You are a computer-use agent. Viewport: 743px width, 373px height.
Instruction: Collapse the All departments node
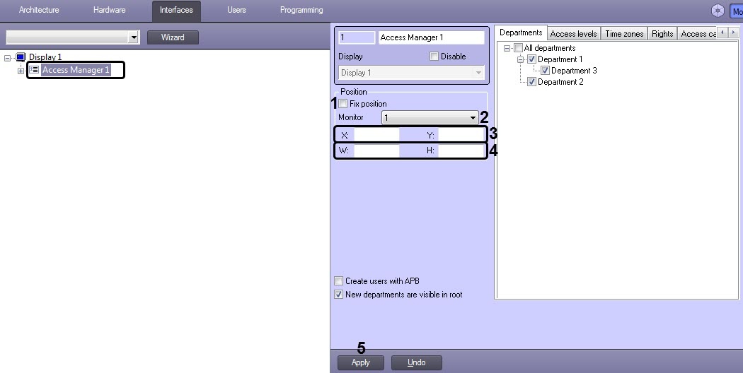tap(507, 48)
